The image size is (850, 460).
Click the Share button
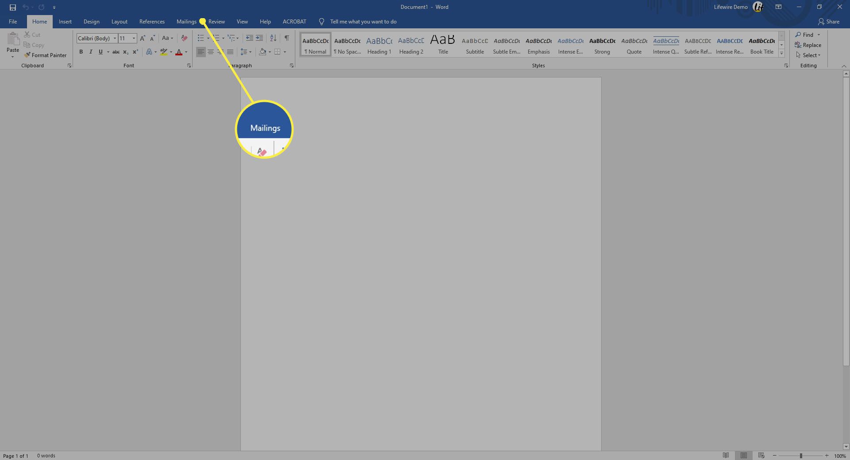coord(829,22)
